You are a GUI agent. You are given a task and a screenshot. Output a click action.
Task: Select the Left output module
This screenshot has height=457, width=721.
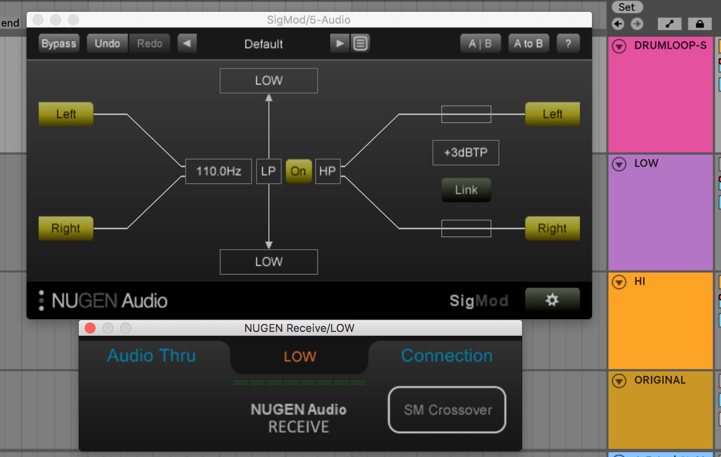click(x=553, y=114)
